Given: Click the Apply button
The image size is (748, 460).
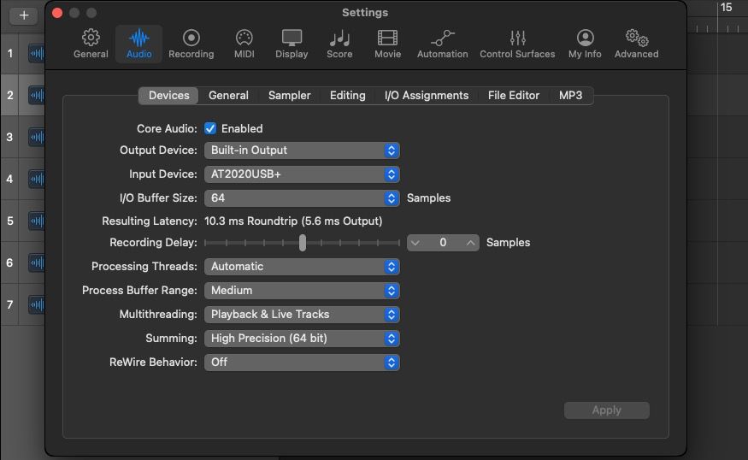Looking at the screenshot, I should [x=606, y=410].
